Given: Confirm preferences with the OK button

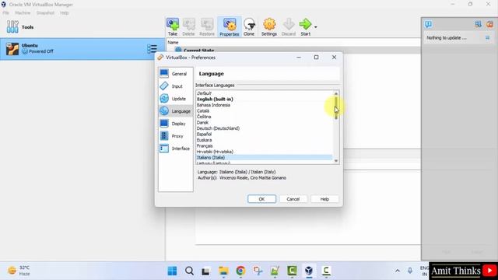Looking at the screenshot, I should [261, 199].
